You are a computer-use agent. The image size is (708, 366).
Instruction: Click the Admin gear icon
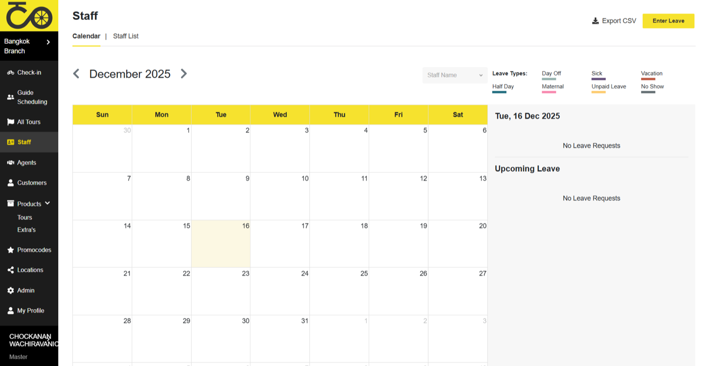pos(11,291)
